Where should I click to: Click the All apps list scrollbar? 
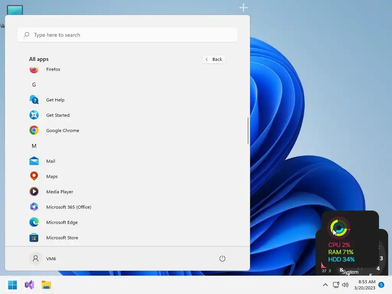point(248,131)
